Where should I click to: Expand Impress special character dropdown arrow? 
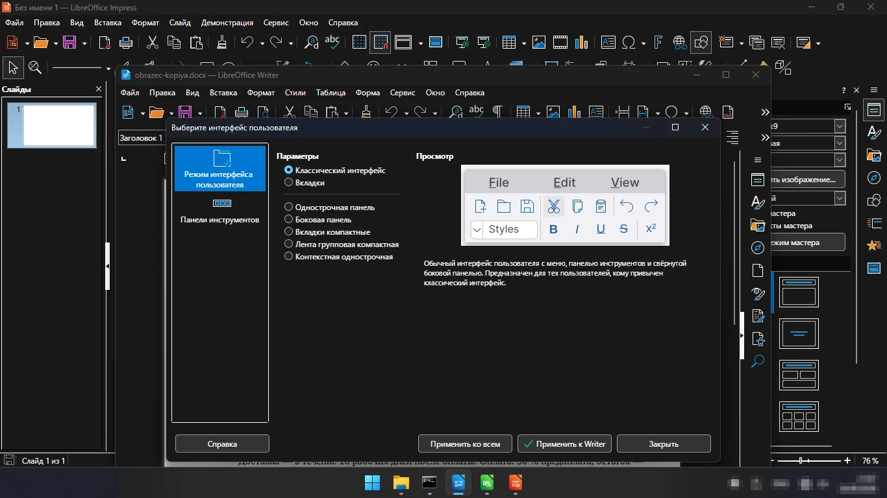[x=643, y=43]
